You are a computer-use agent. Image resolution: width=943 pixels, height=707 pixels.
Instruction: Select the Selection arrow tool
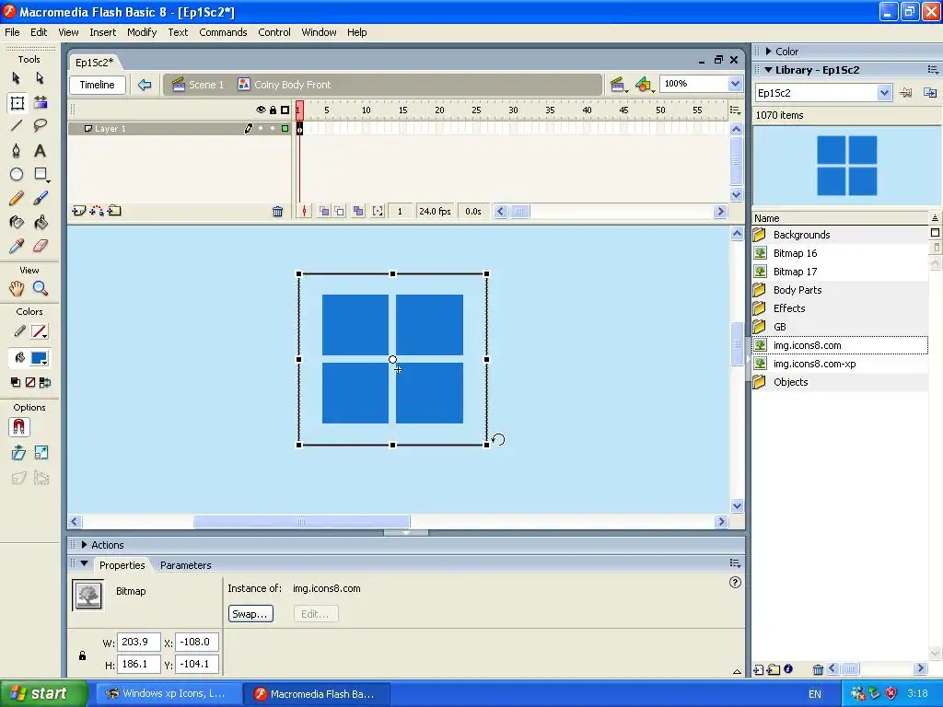[17, 78]
